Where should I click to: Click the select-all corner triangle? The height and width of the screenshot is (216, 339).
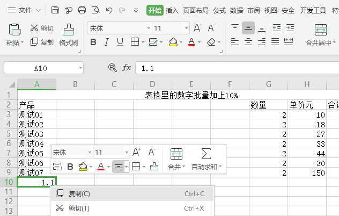[x=11, y=84]
